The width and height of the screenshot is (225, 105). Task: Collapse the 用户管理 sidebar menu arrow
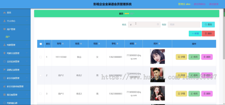27,29
